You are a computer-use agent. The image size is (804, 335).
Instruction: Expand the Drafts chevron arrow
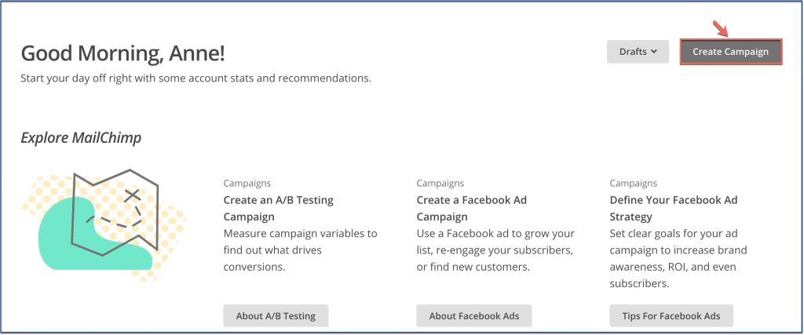point(653,52)
